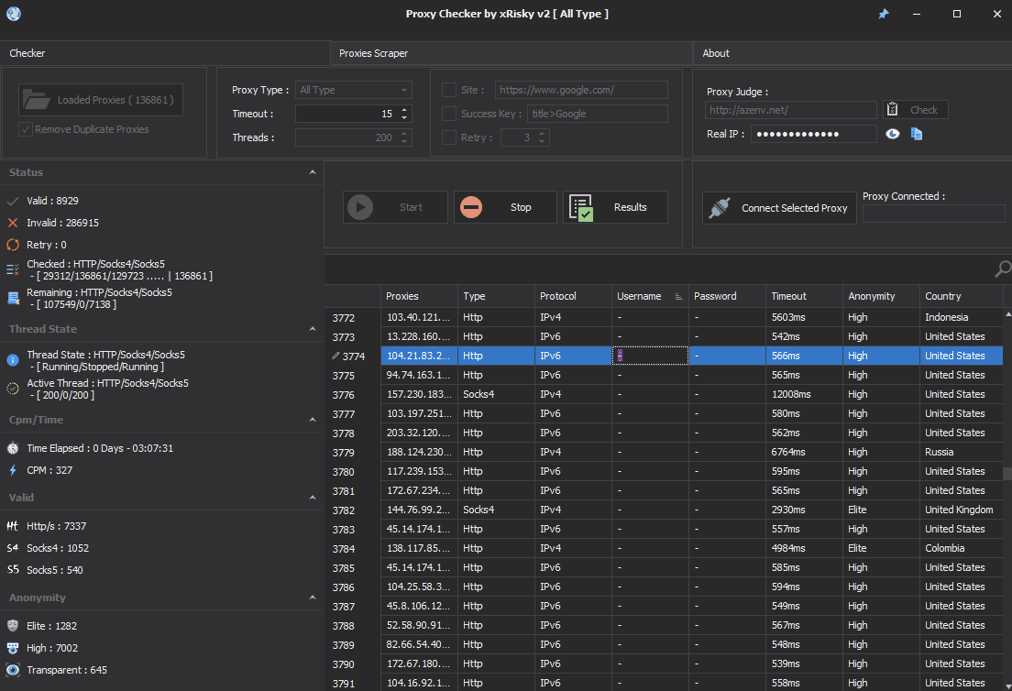The height and width of the screenshot is (691, 1012).
Task: Click the app logo in the title bar
Action: 14,14
